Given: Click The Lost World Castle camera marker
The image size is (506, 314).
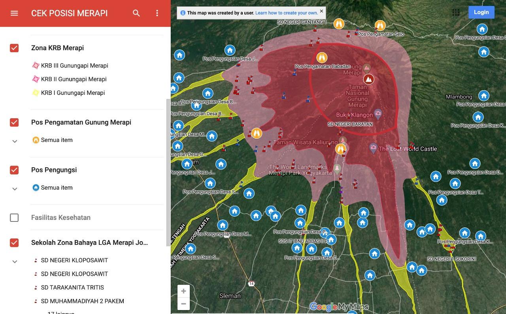Looking at the screenshot, I should (373, 148).
